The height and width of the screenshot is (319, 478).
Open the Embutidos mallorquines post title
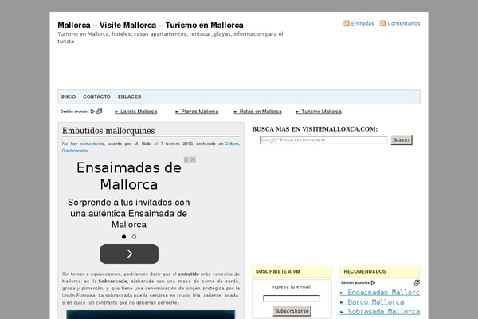108,131
